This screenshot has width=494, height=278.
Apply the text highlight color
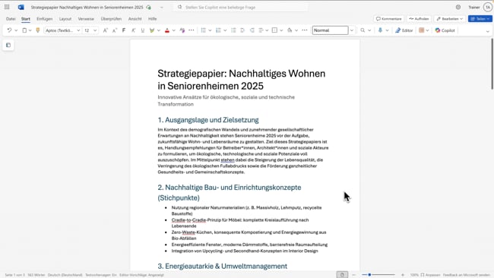(152, 30)
